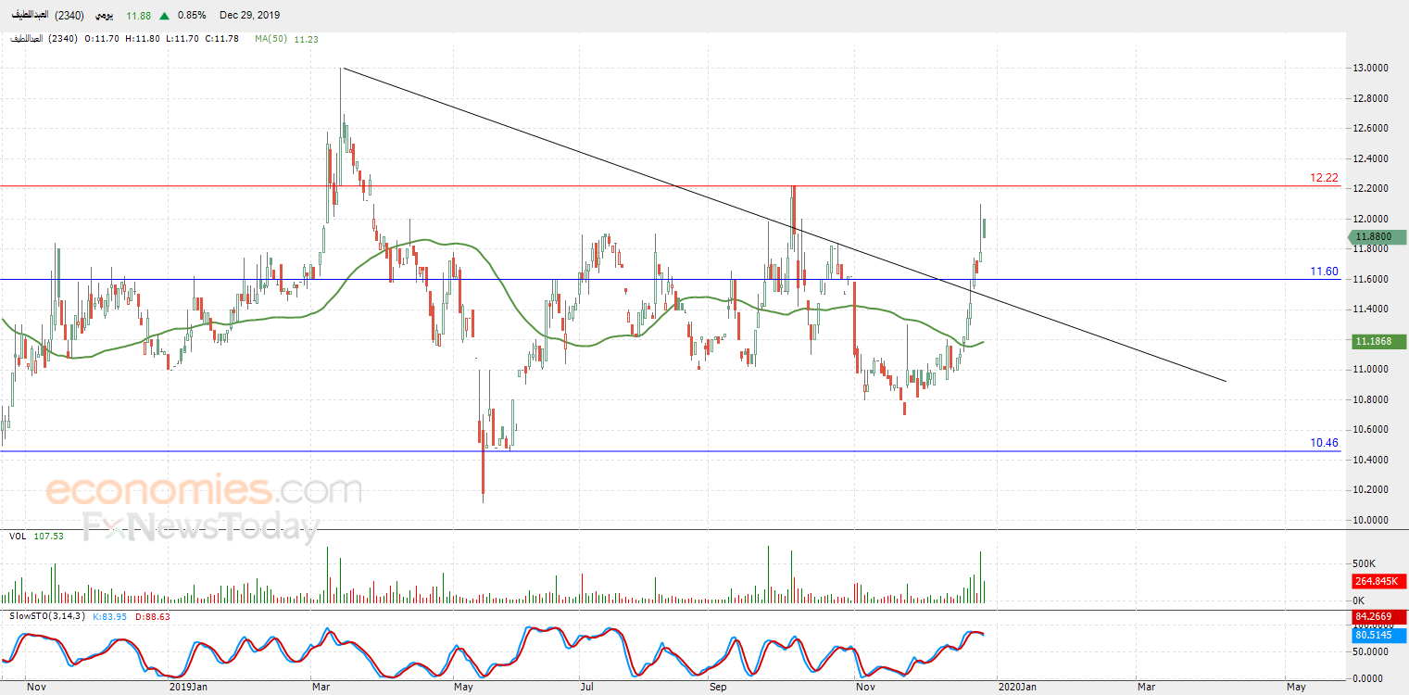Click the K:83.95 stochastic reading
The image size is (1409, 695).
click(111, 615)
